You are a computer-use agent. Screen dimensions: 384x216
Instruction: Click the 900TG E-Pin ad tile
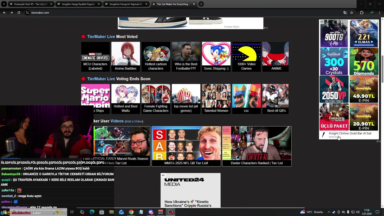click(x=334, y=33)
